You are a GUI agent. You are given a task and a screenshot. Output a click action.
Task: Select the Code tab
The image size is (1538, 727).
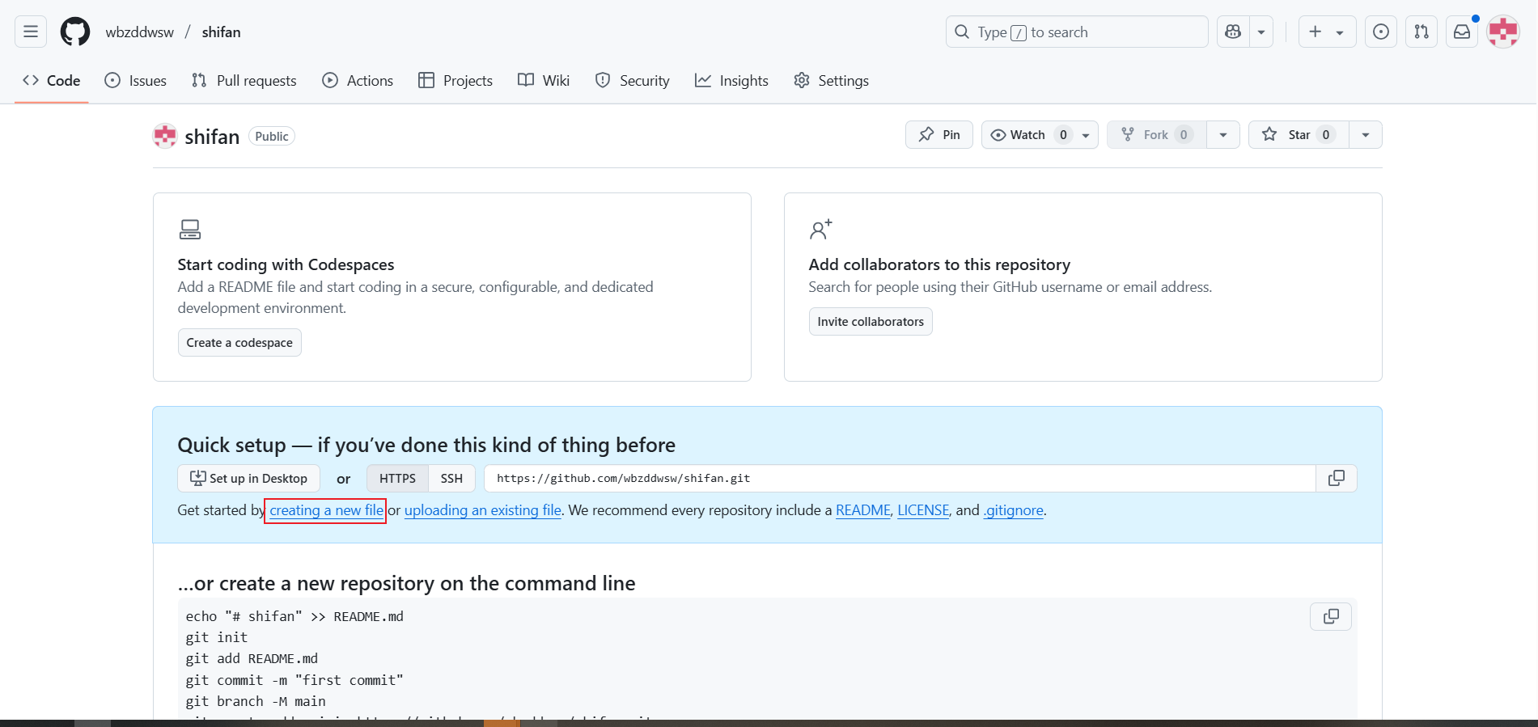pos(52,80)
